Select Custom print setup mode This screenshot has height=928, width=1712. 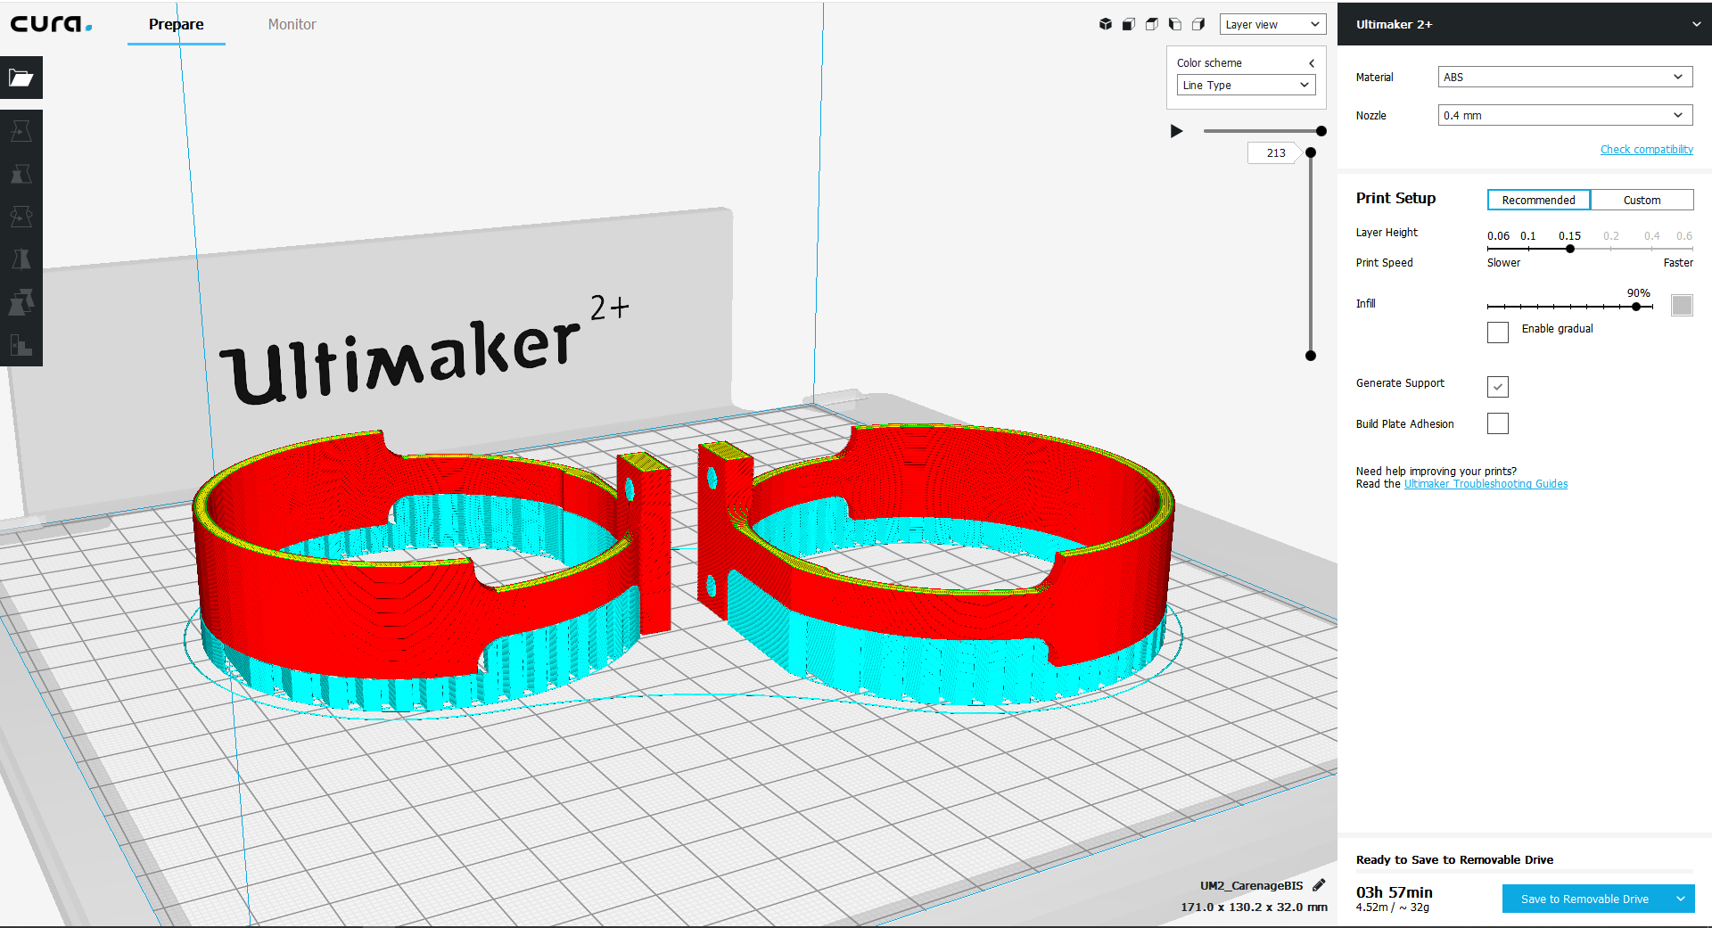pyautogui.click(x=1642, y=200)
